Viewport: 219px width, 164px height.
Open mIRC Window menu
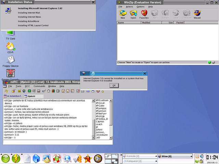click(52, 86)
